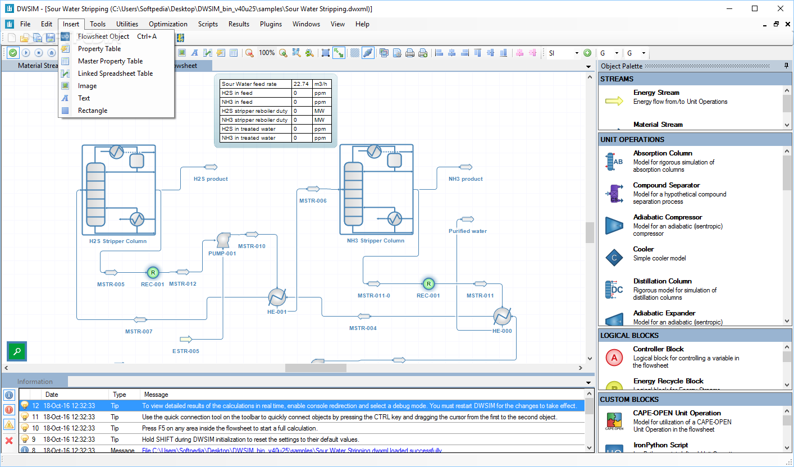Screen dimensions: 794x467
Task: Open the Optimization menu
Action: 168,24
